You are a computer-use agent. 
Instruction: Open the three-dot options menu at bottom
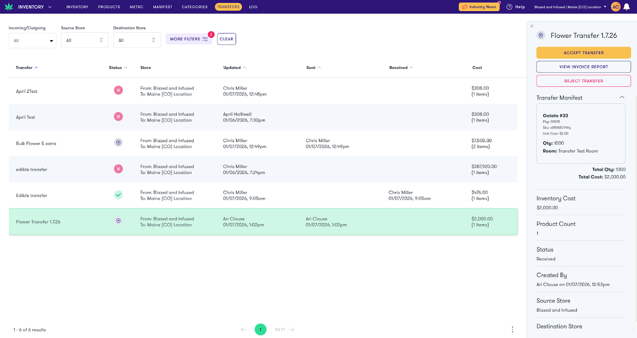coord(512,329)
